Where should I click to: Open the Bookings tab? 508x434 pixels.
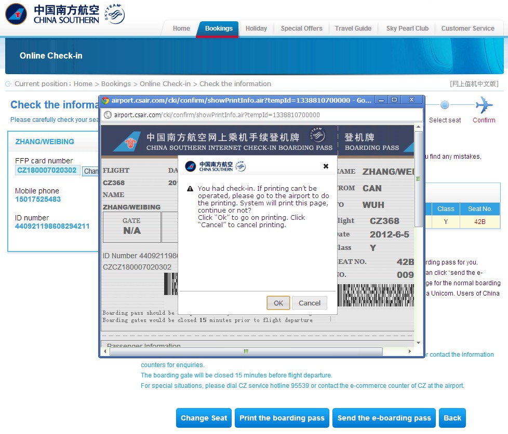point(218,29)
